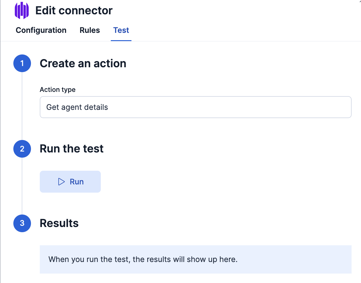Screen dimensions: 361x283
Task: Select the Test tab
Action: coord(121,30)
